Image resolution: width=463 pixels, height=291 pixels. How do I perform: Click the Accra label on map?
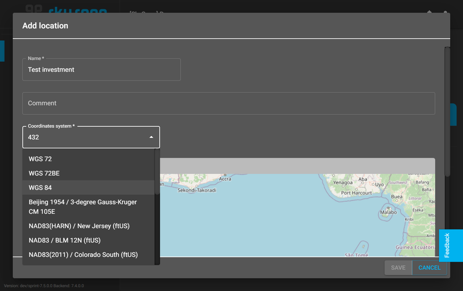[x=225, y=179]
